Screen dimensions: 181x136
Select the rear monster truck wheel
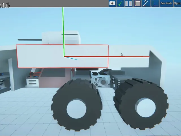coord(141,103)
